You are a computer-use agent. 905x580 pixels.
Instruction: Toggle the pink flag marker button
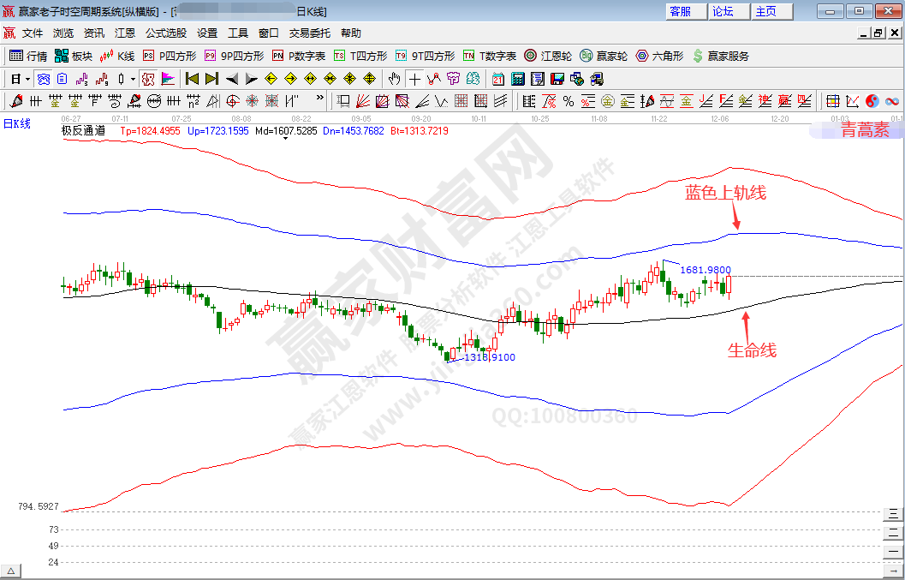pyautogui.click(x=167, y=79)
